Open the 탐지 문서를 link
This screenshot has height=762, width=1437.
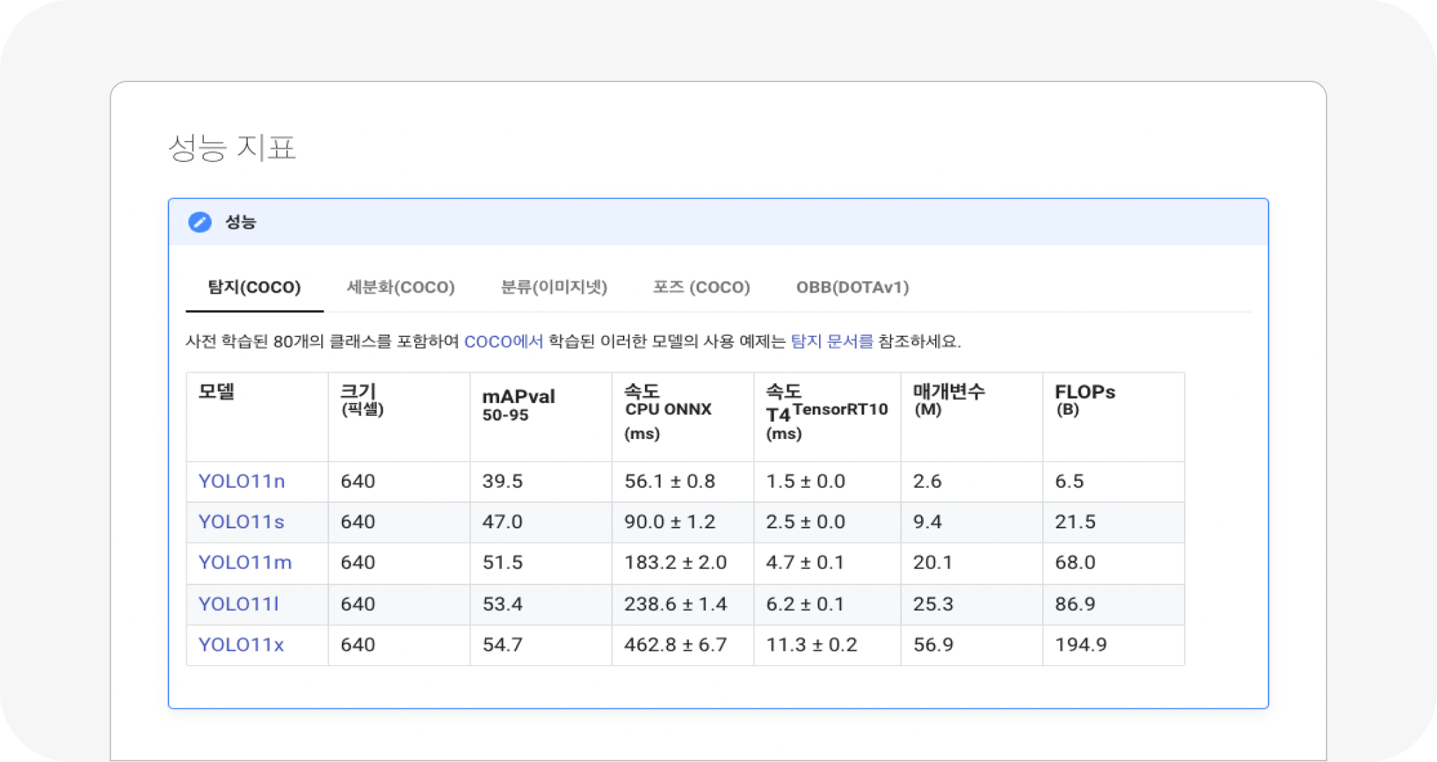(x=832, y=341)
